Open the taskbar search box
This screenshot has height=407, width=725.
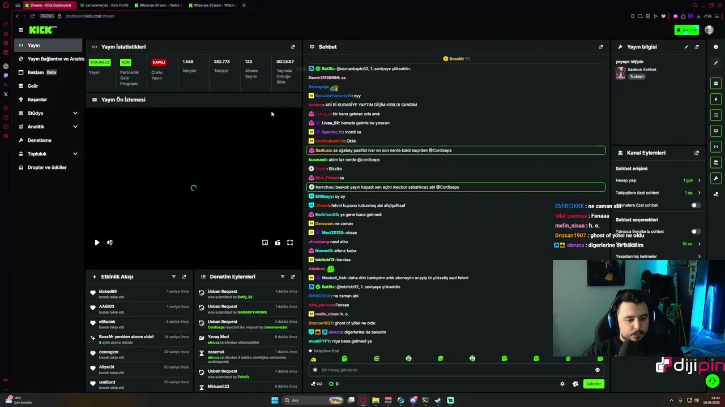coord(314,400)
